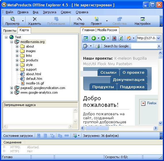Click the browser horizontal scroll right arrow
This screenshot has height=161, width=164.
(x=155, y=128)
